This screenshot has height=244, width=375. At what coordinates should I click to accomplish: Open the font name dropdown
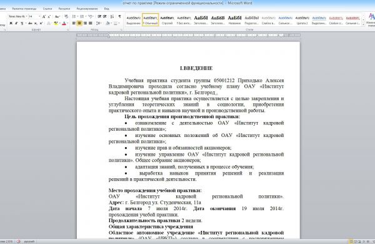(x=26, y=16)
